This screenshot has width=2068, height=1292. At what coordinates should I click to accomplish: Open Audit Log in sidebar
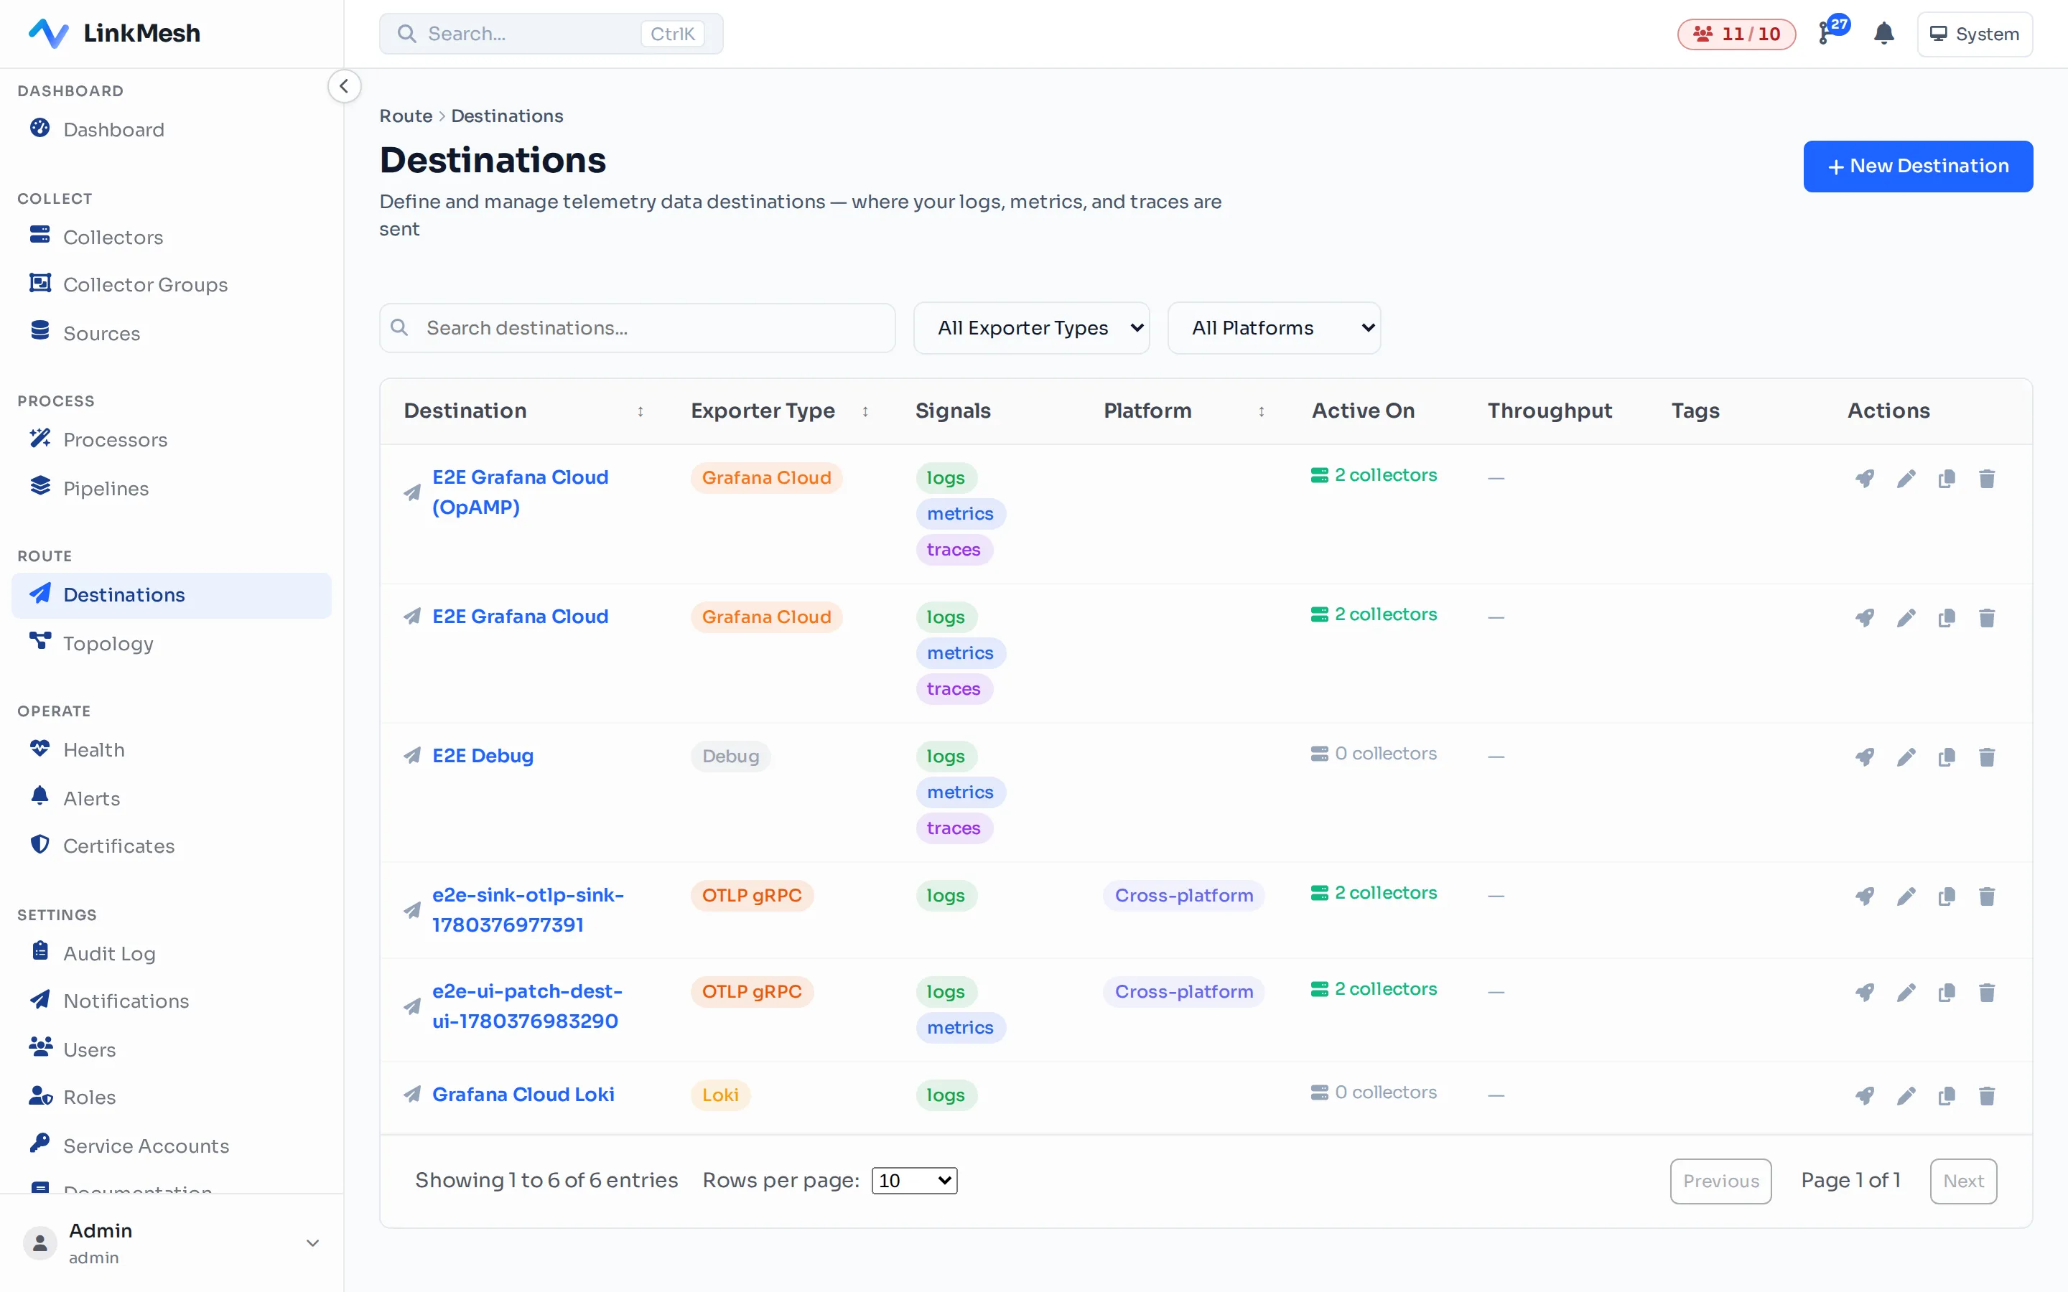171,952
